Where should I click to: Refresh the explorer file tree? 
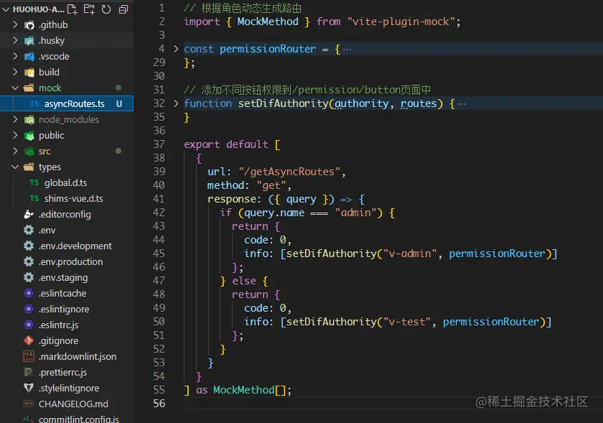(x=106, y=9)
